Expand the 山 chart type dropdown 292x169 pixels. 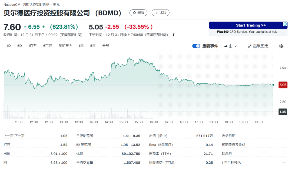pos(231,46)
